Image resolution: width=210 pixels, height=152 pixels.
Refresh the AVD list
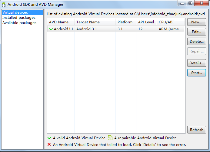(196, 130)
